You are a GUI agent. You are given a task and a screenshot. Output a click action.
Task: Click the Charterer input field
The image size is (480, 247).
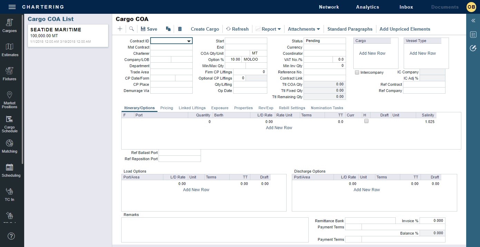point(171,53)
